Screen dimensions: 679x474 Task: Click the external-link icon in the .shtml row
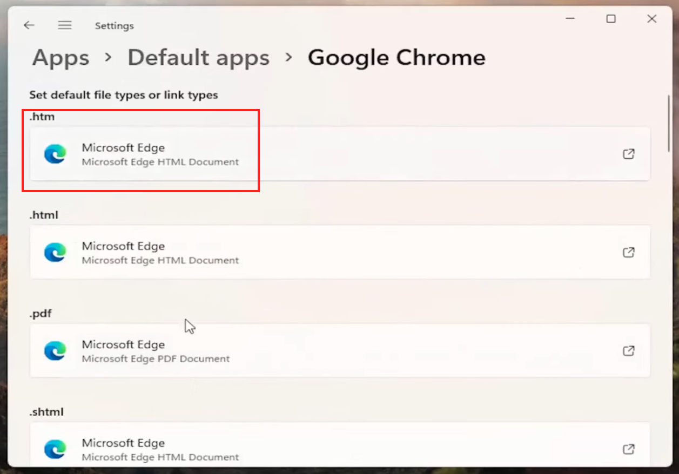coord(629,449)
